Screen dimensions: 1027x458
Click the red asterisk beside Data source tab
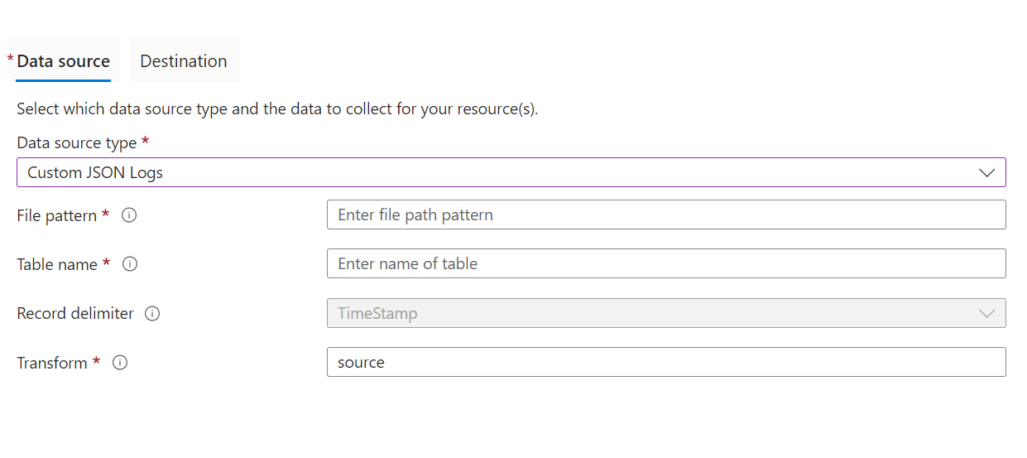click(11, 60)
